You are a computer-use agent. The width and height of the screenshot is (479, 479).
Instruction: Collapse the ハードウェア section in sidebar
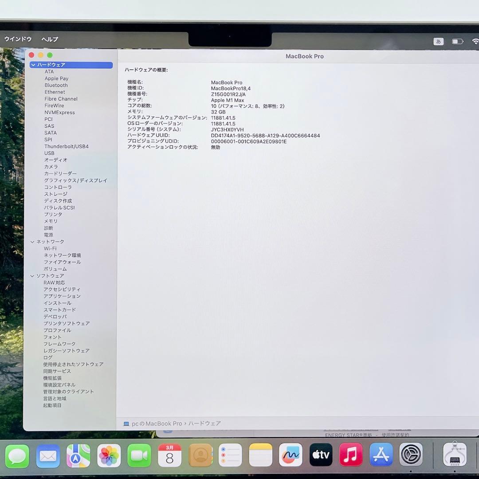pos(33,65)
